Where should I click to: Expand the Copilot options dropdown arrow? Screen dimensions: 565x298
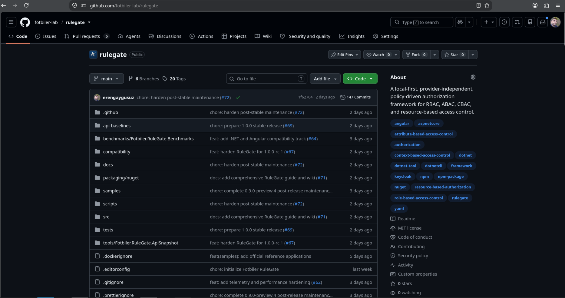point(469,22)
